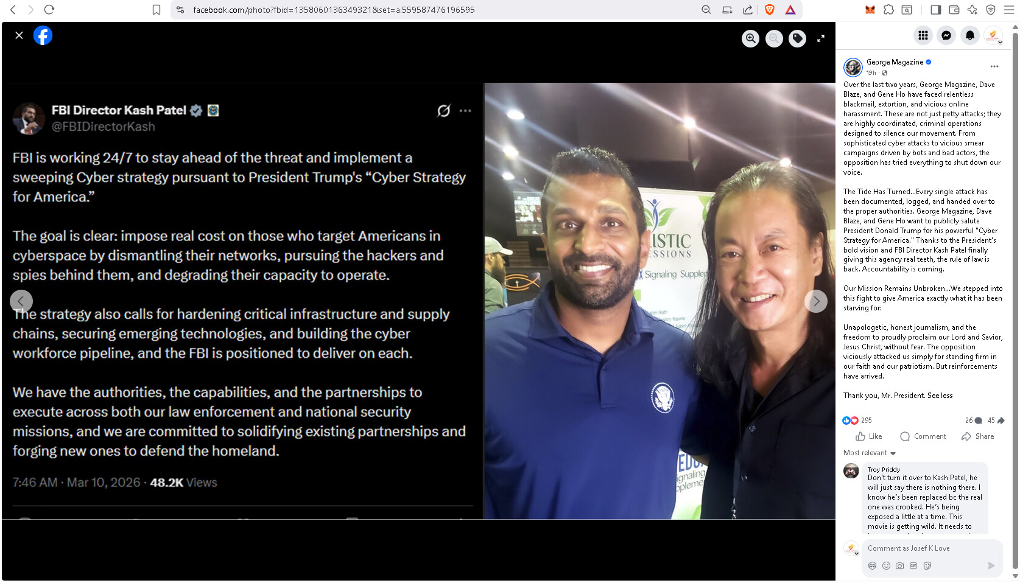The image size is (1020, 583).
Task: Show the previous photo
Action: [x=21, y=301]
